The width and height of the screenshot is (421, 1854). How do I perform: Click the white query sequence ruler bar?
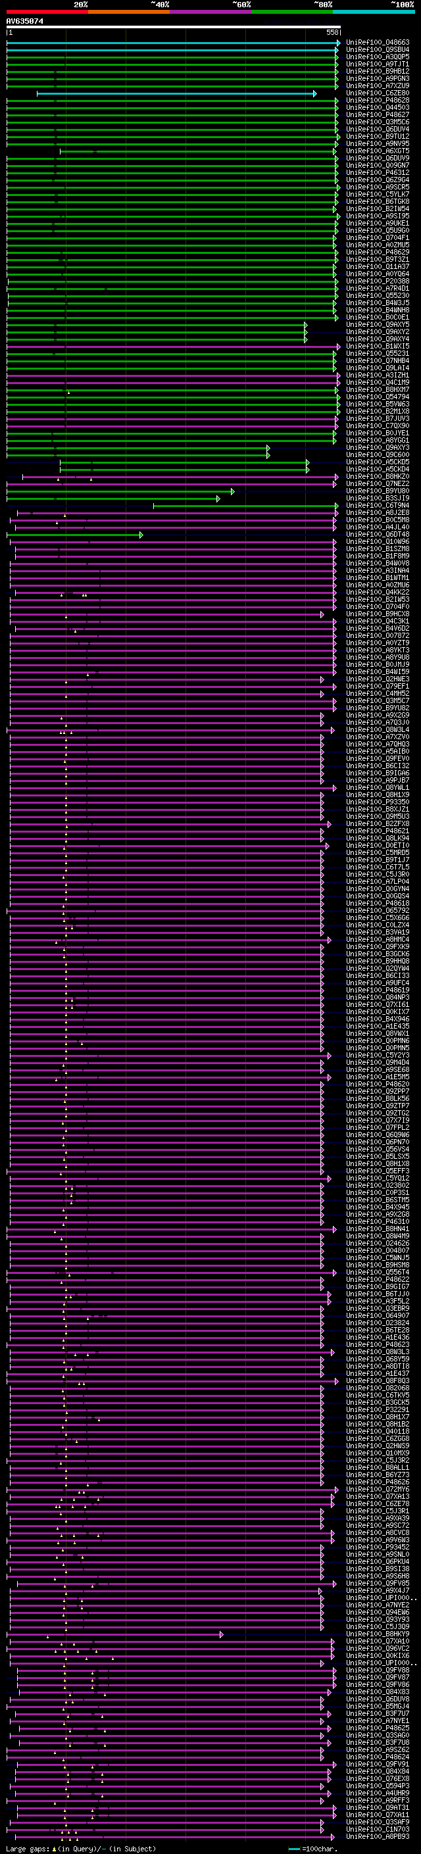(174, 28)
